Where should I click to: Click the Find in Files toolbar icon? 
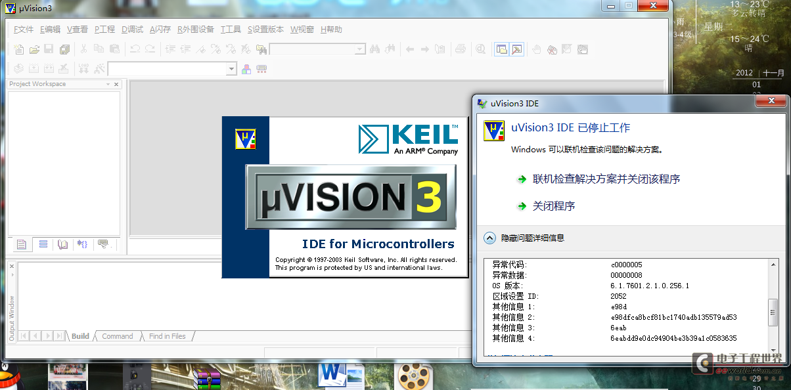(x=261, y=49)
